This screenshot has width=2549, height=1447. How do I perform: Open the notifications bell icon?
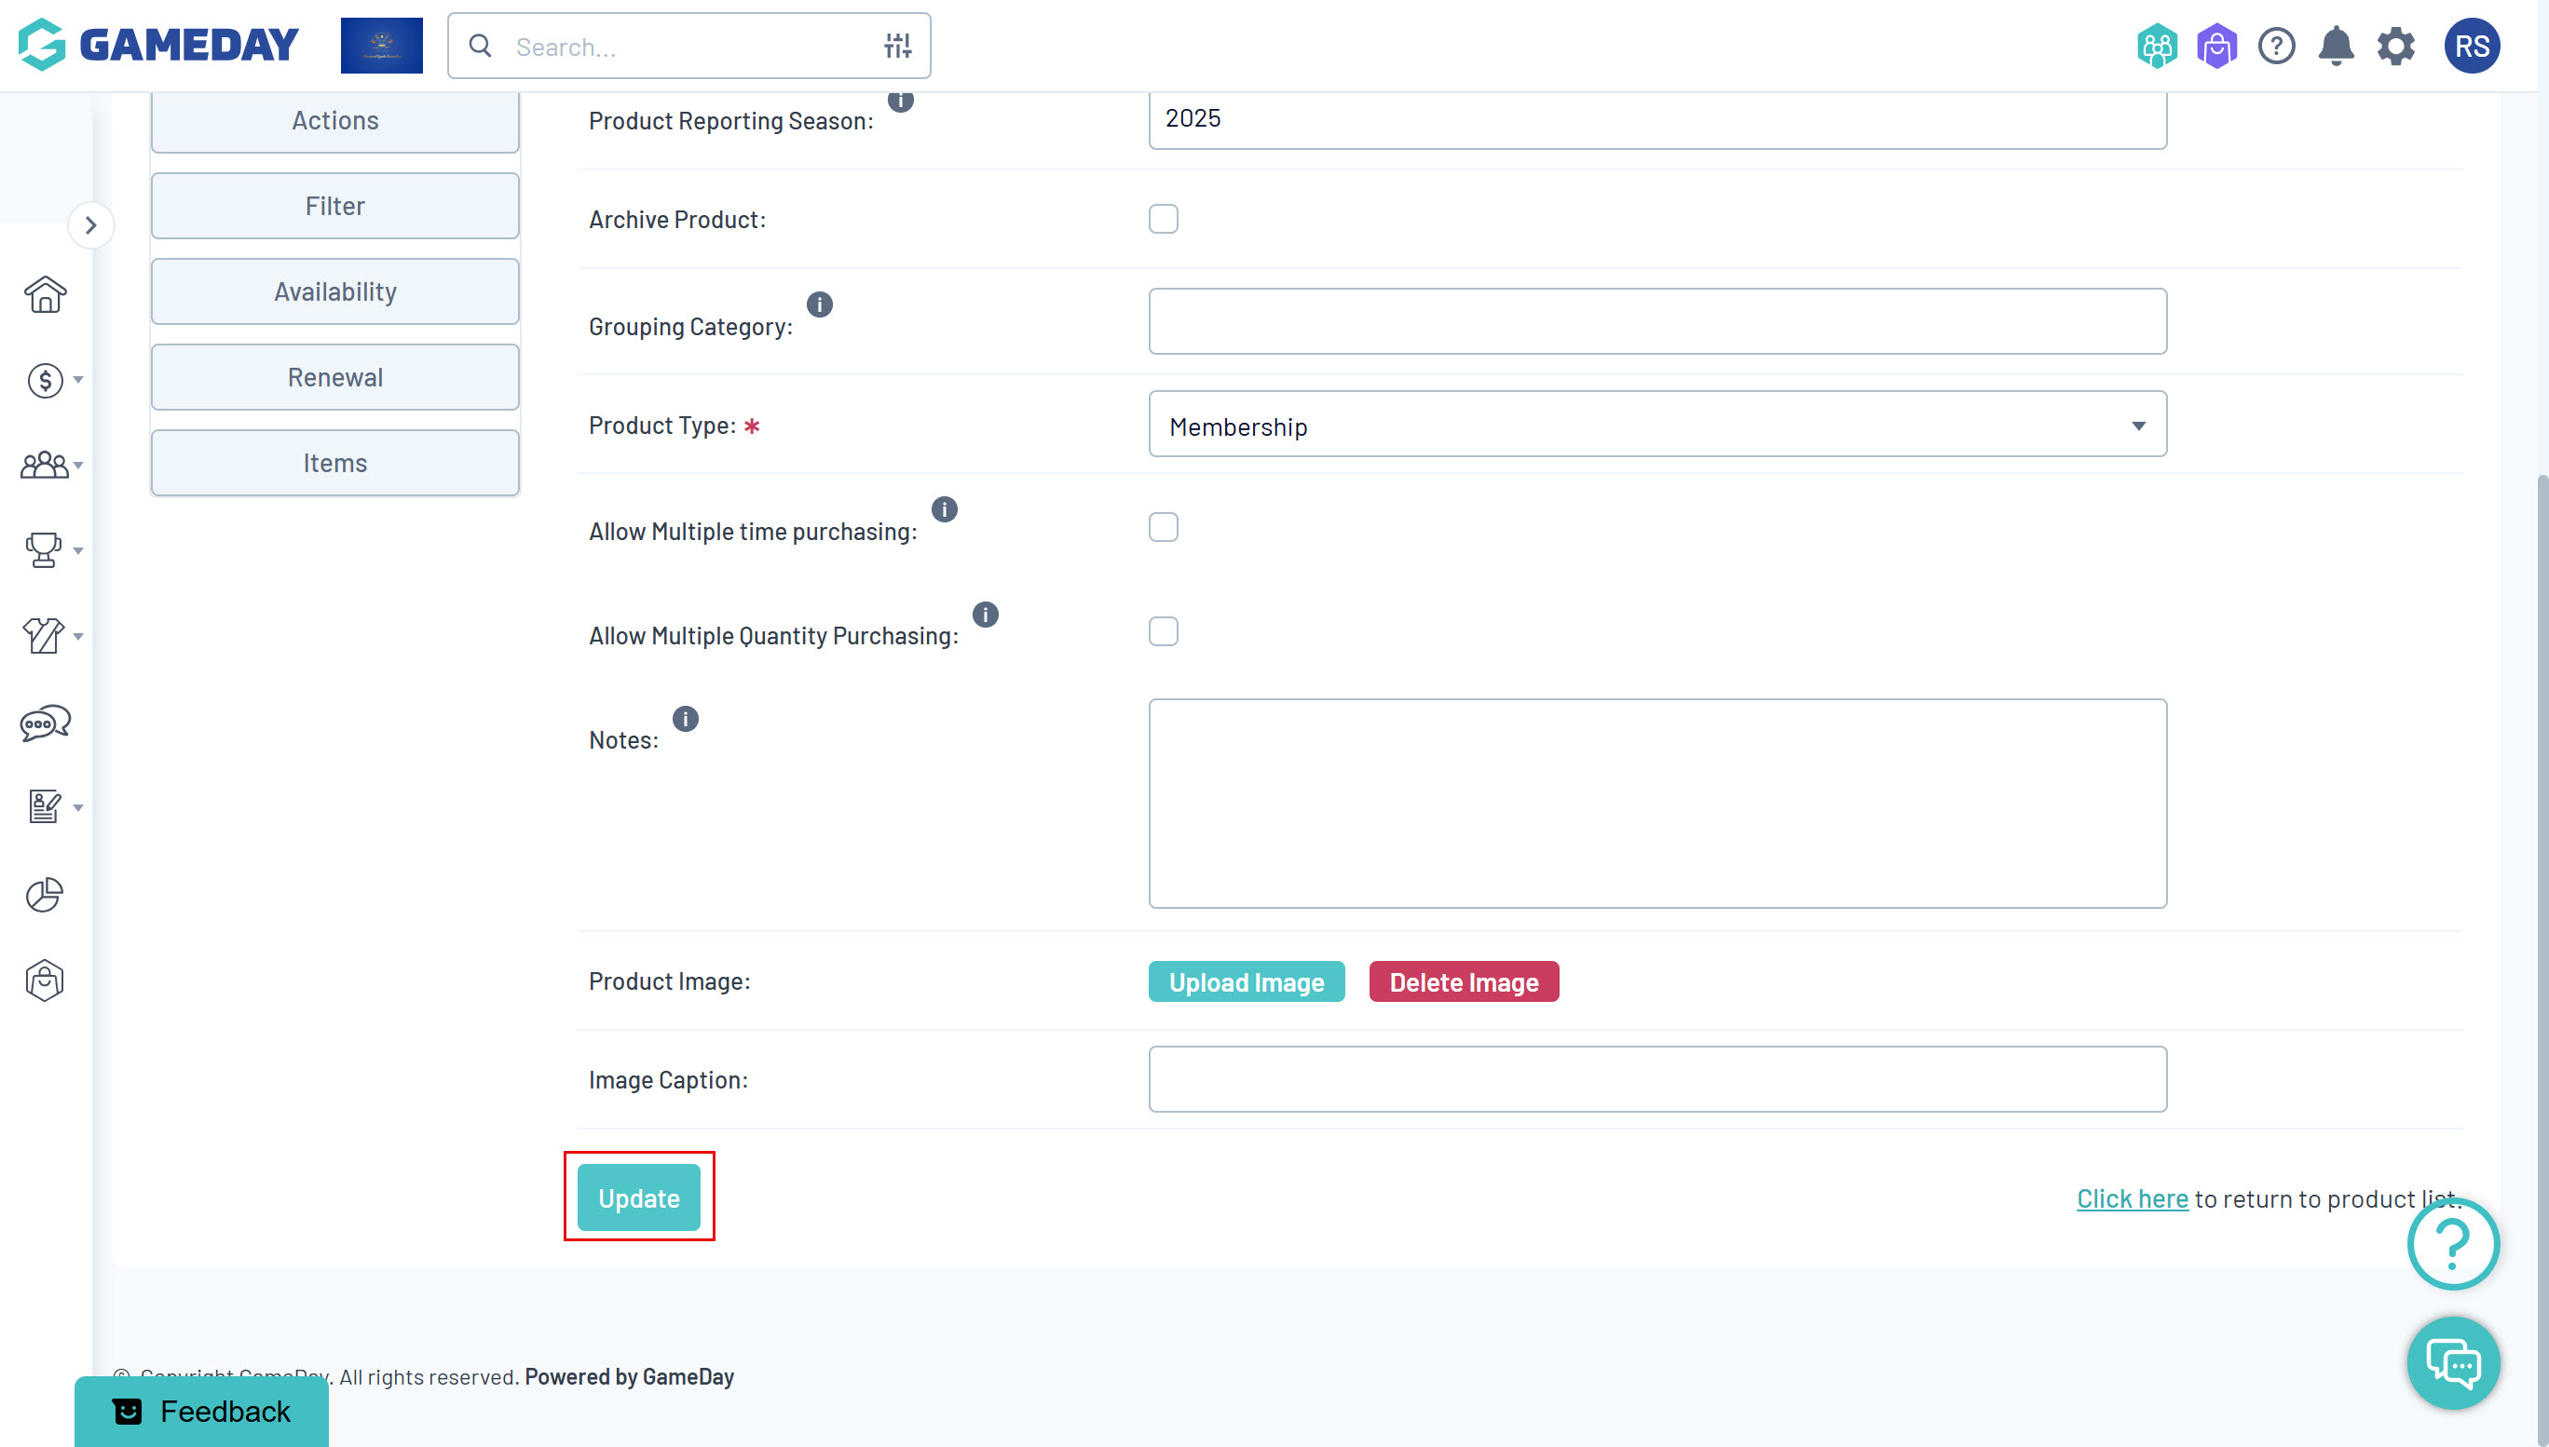(x=2336, y=46)
